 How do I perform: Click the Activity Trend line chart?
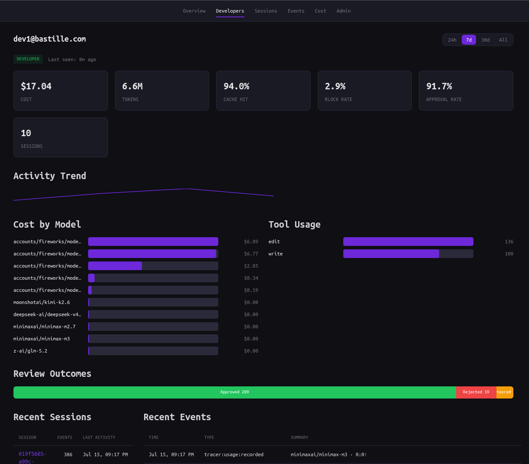tap(144, 194)
